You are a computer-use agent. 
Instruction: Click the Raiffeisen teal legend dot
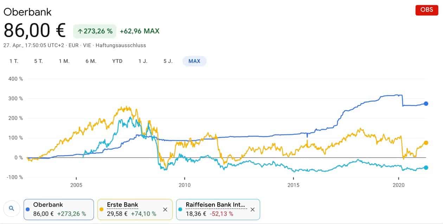click(x=181, y=209)
